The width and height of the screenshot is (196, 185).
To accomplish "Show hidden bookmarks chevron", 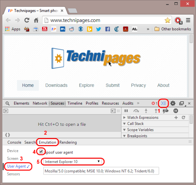I will point(148,29).
